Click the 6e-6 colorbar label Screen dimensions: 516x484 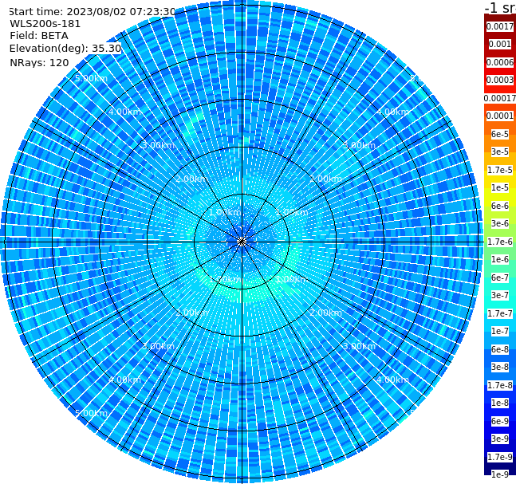[500, 206]
